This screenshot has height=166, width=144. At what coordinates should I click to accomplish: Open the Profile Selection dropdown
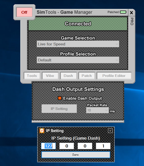[x=78, y=60]
